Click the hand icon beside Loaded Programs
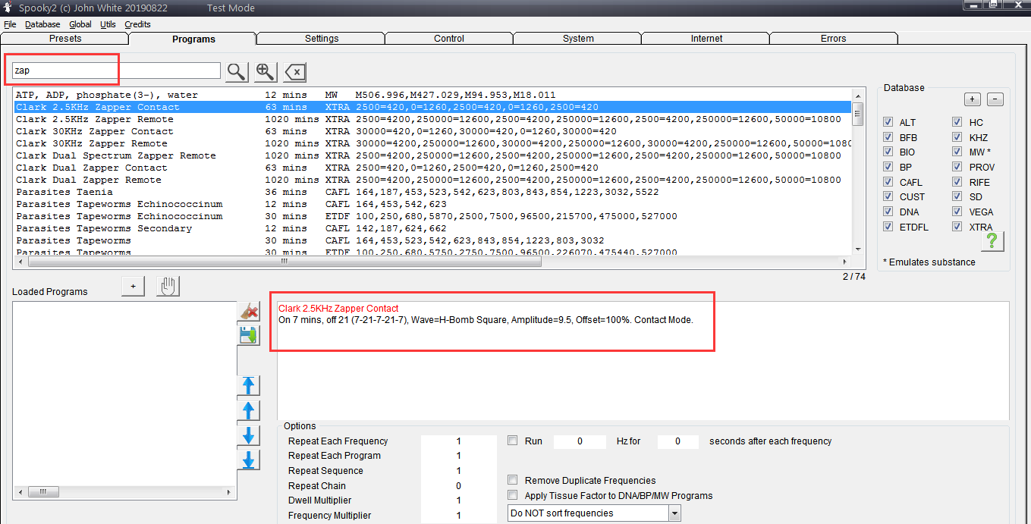The height and width of the screenshot is (524, 1031). pyautogui.click(x=168, y=286)
